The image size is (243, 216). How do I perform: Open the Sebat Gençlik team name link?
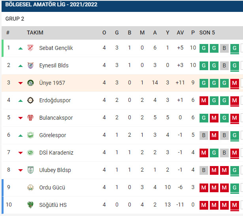(x=56, y=48)
